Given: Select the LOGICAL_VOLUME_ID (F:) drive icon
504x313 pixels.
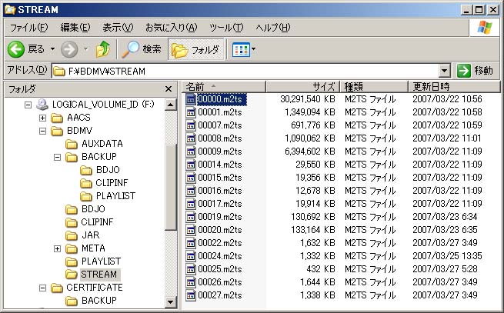Looking at the screenshot, I should [42, 105].
